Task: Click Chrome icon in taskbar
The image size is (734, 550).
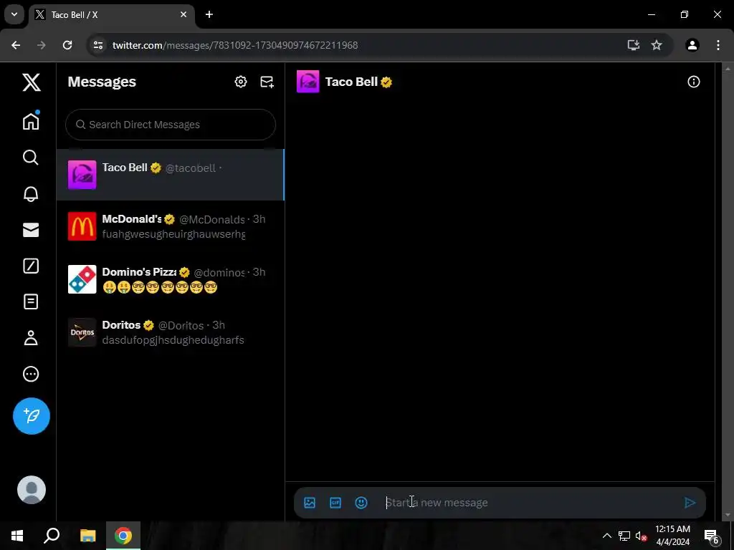Action: click(x=123, y=536)
